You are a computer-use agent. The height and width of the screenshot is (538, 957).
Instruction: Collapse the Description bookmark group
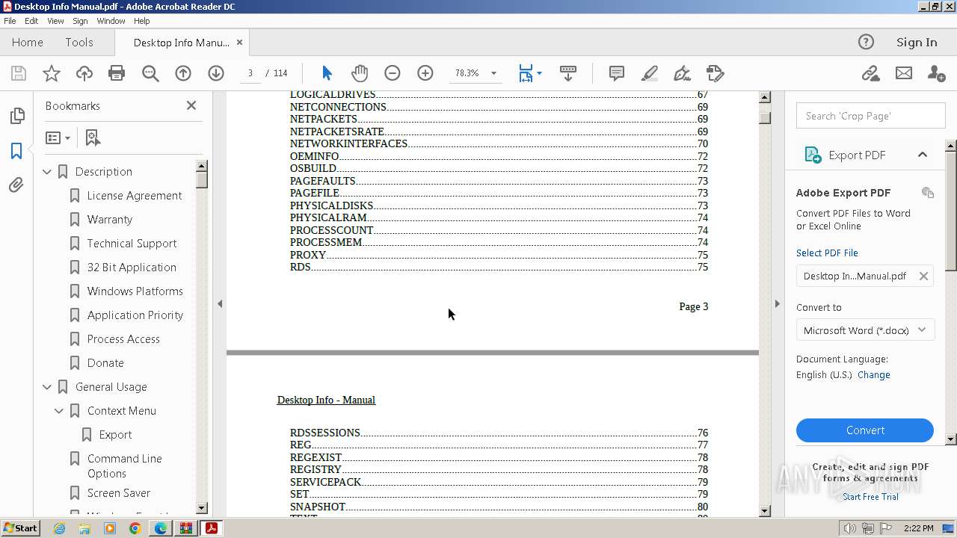47,172
